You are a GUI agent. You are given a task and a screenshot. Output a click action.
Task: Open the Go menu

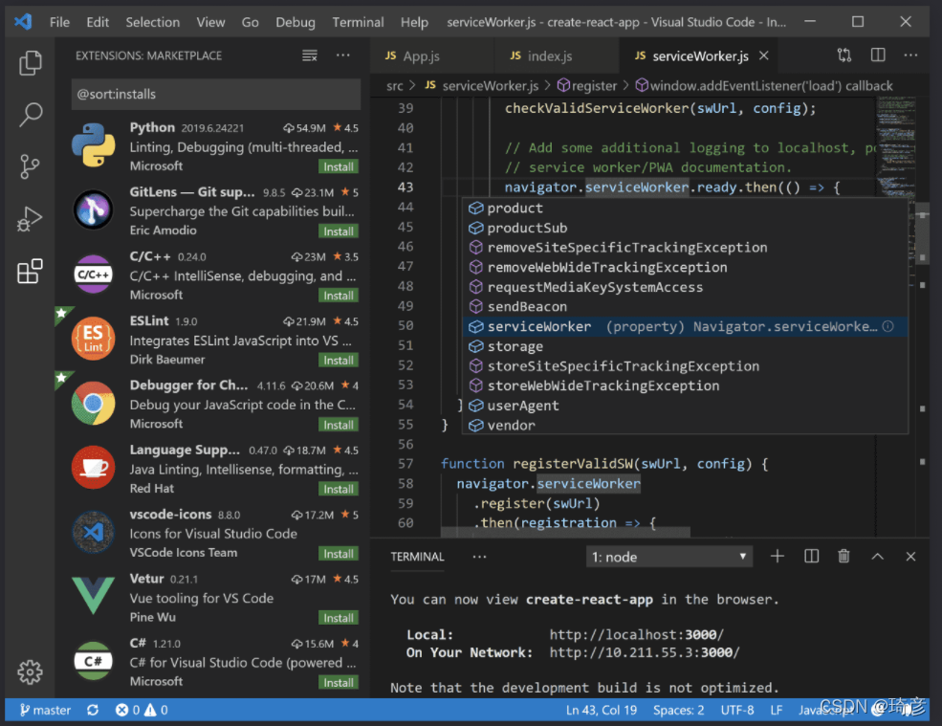click(x=250, y=22)
